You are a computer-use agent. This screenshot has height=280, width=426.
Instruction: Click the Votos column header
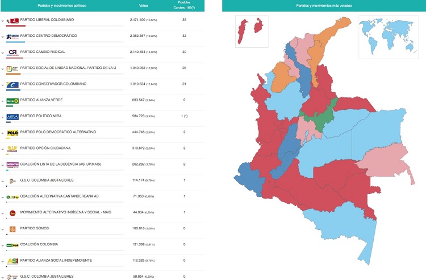pyautogui.click(x=144, y=6)
